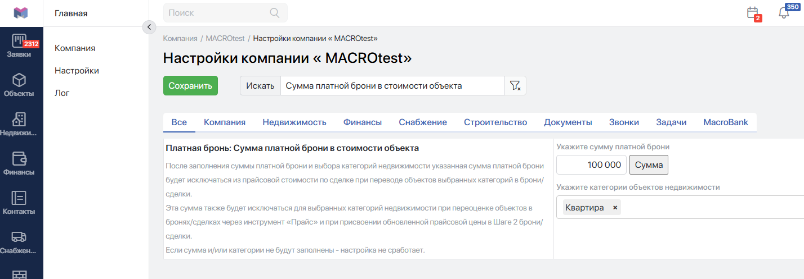Open notifications bell with 350 badge

784,13
